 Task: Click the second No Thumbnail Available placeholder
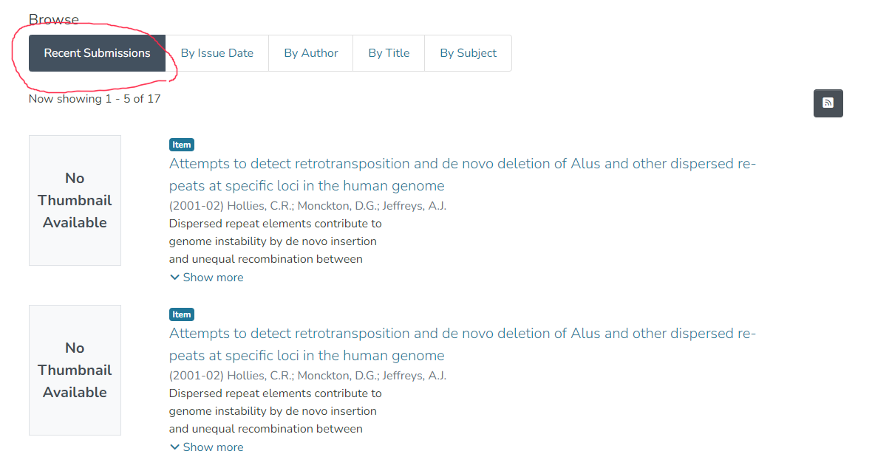75,370
